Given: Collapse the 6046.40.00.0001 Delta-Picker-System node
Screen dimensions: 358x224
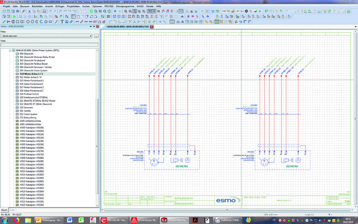Looking at the screenshot, I should [10, 50].
